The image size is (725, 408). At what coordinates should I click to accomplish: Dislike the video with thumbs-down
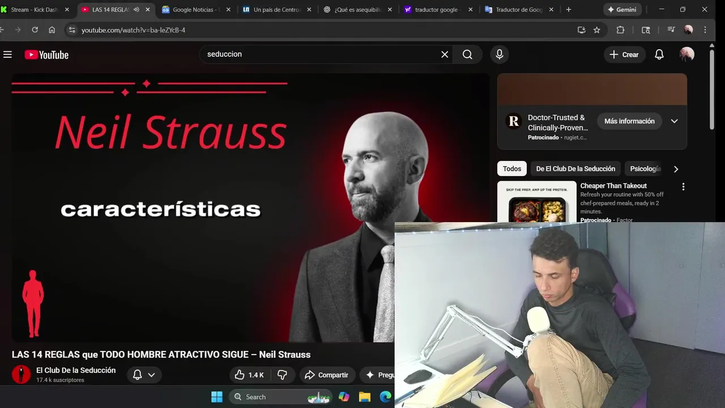282,375
